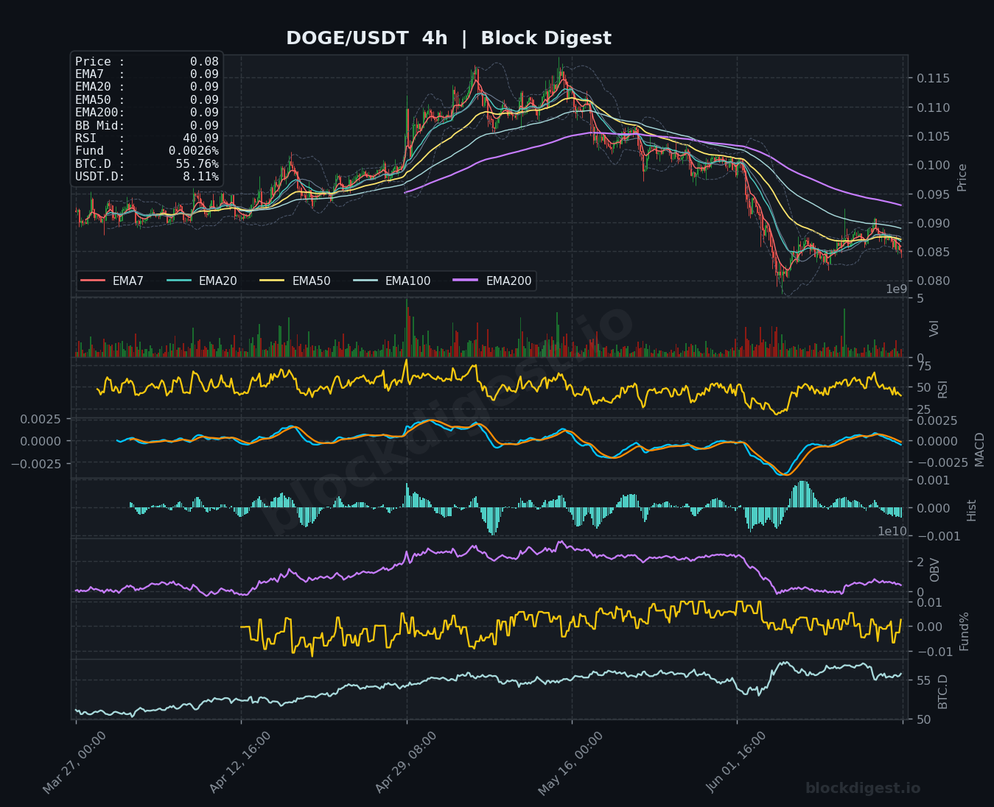
Task: Click the red EMA7 legend line swatch
Action: click(x=93, y=281)
